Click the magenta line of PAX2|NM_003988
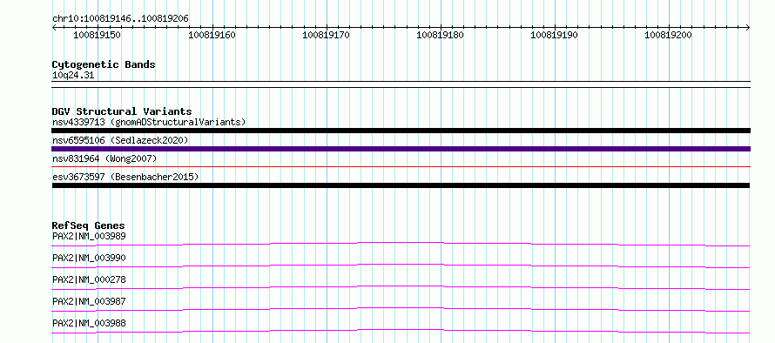 pyautogui.click(x=401, y=331)
